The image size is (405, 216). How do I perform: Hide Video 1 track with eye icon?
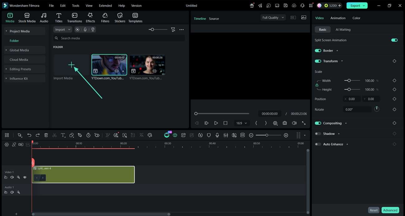25,177
